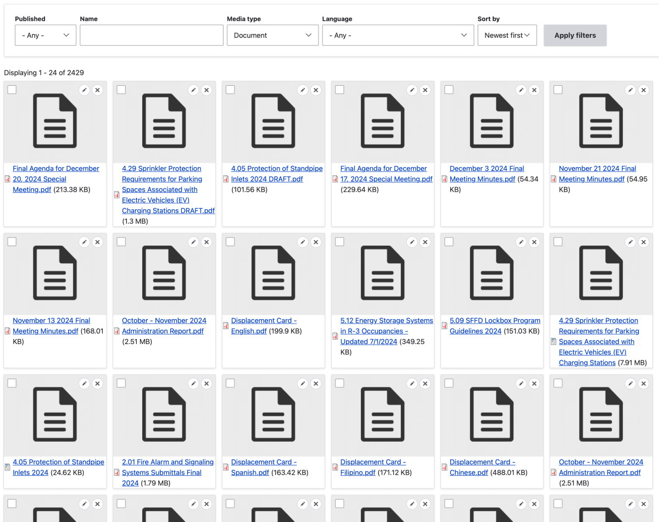Check the box for "Displacement Card - Filipino"
This screenshot has height=522, width=659.
tap(339, 383)
